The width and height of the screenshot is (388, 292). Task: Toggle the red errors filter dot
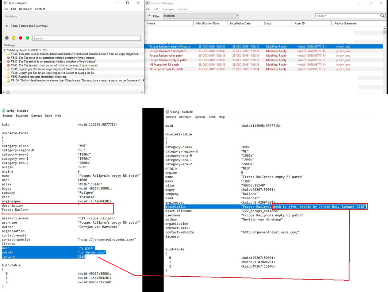pyautogui.click(x=20, y=38)
